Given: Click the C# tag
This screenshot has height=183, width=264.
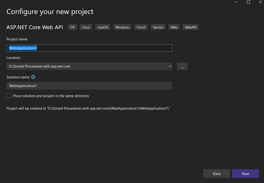Looking at the screenshot, I should click(72, 27).
